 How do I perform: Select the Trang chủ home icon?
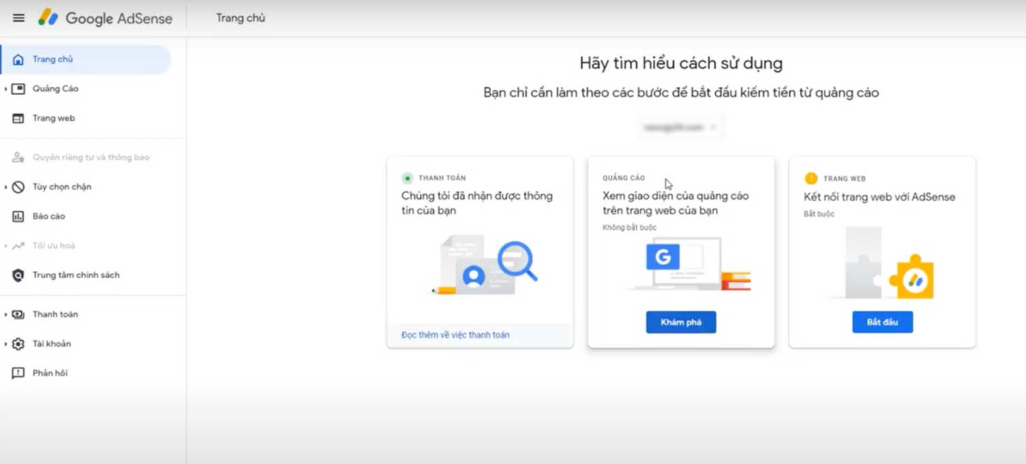click(19, 59)
